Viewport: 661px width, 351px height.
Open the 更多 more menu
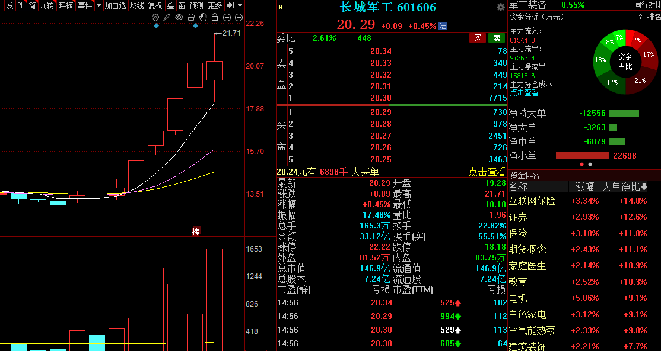tap(215, 5)
